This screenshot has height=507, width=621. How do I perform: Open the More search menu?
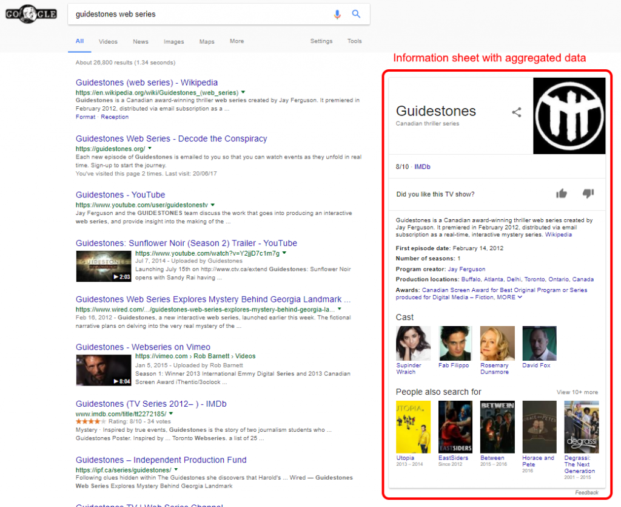(x=237, y=41)
